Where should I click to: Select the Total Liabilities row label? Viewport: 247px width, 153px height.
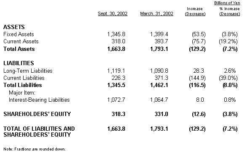(23, 85)
